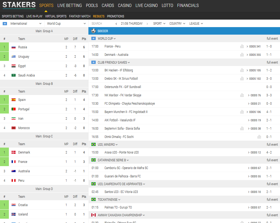
Task: Click the Stakers logo
Action: (19, 5)
